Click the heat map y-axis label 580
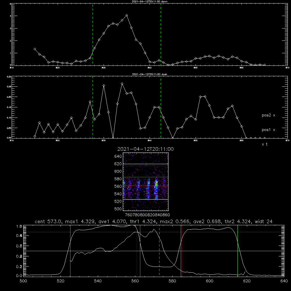The height and width of the screenshot is (291, 291). [118, 179]
